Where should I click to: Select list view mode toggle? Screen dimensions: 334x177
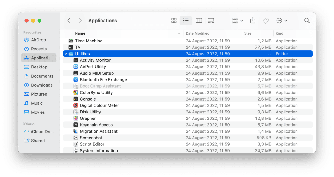(186, 21)
